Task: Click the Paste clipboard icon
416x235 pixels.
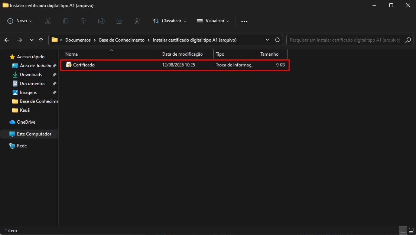Action: click(83, 21)
